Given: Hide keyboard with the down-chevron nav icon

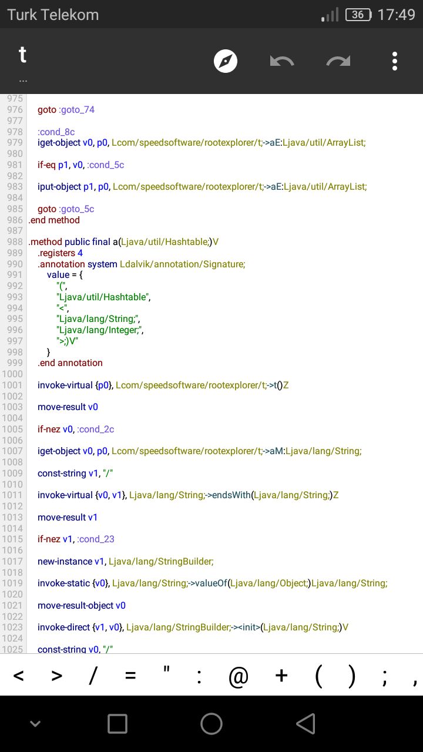Looking at the screenshot, I should 35,724.
